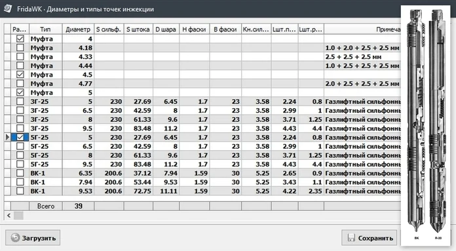Click the 2.65 cell in ВК-1 row
Viewport: 456px width, 251px height.
(x=284, y=173)
